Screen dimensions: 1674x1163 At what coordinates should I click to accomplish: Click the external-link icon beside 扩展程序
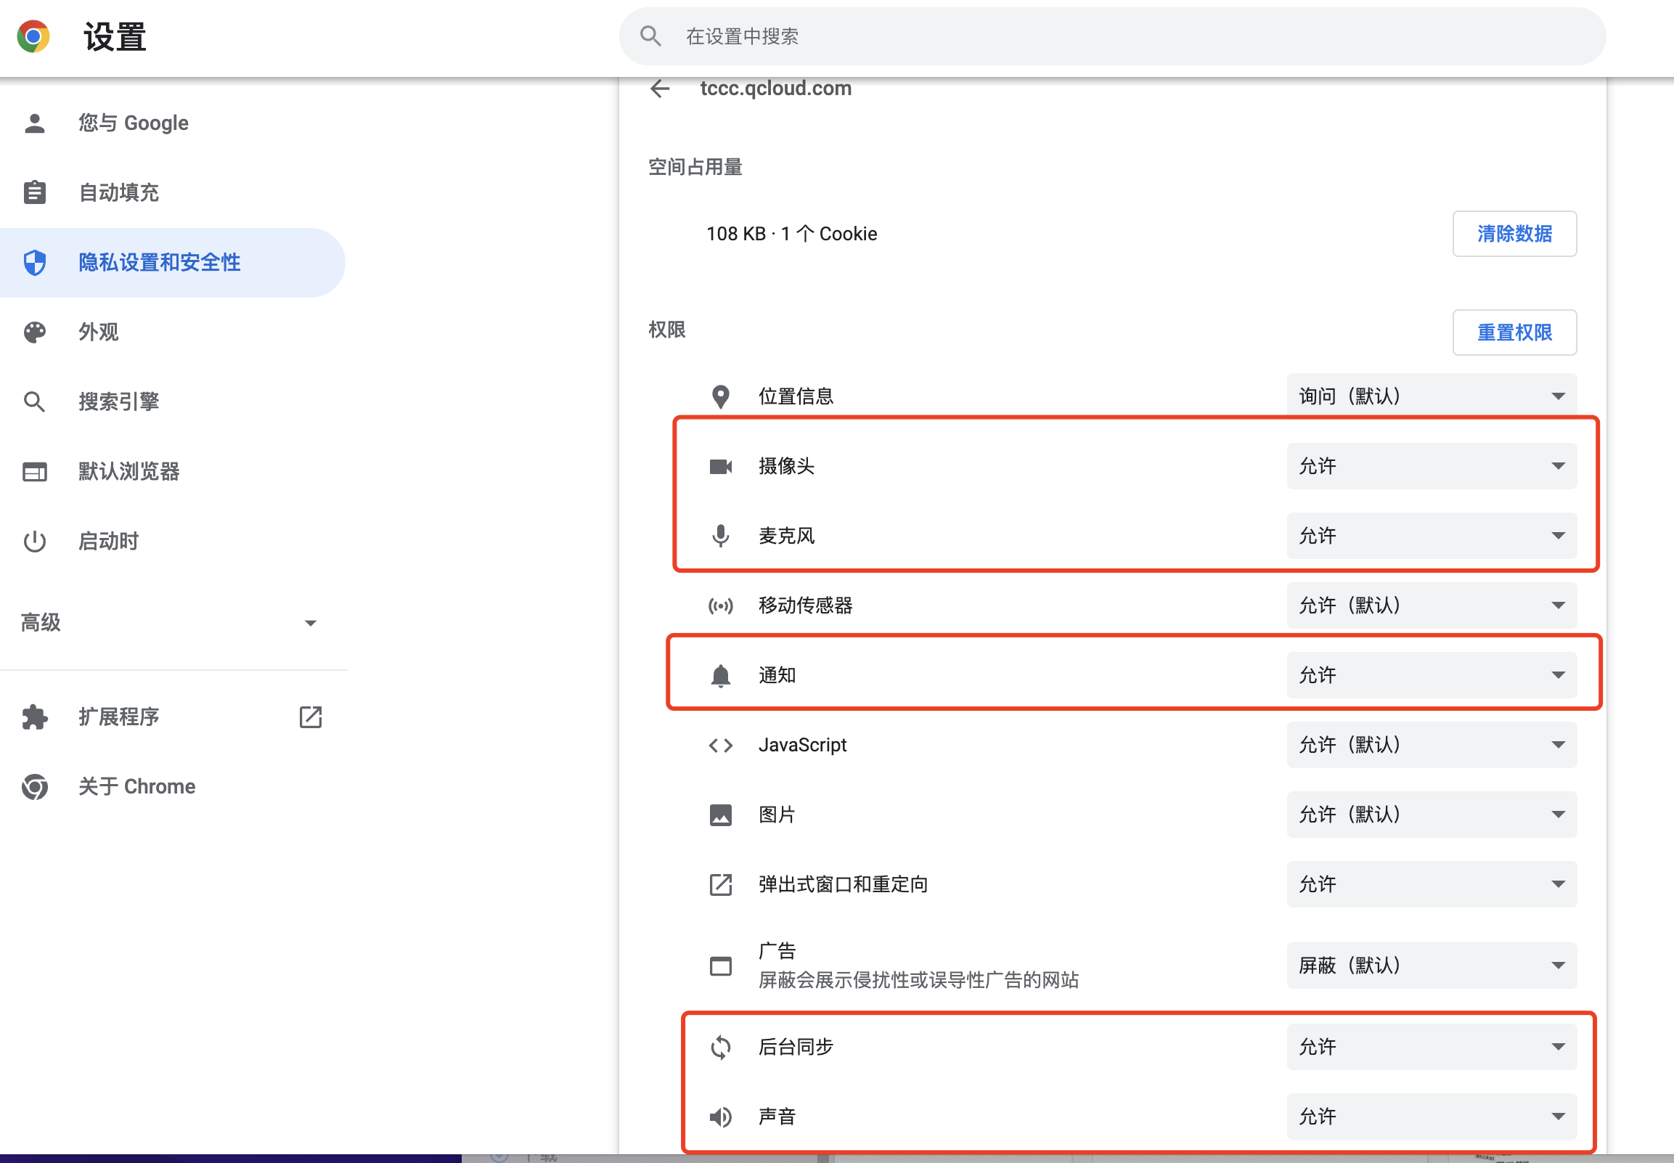point(310,717)
